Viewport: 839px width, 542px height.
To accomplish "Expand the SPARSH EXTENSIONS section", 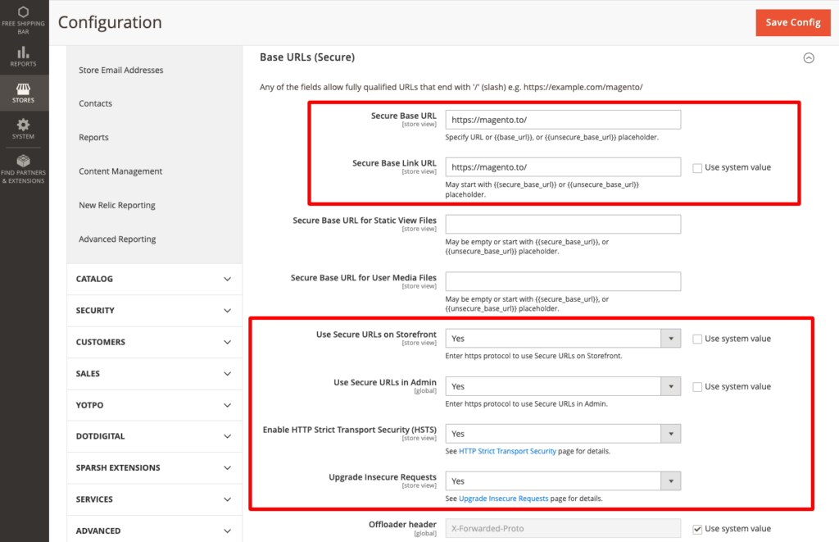I will 154,468.
